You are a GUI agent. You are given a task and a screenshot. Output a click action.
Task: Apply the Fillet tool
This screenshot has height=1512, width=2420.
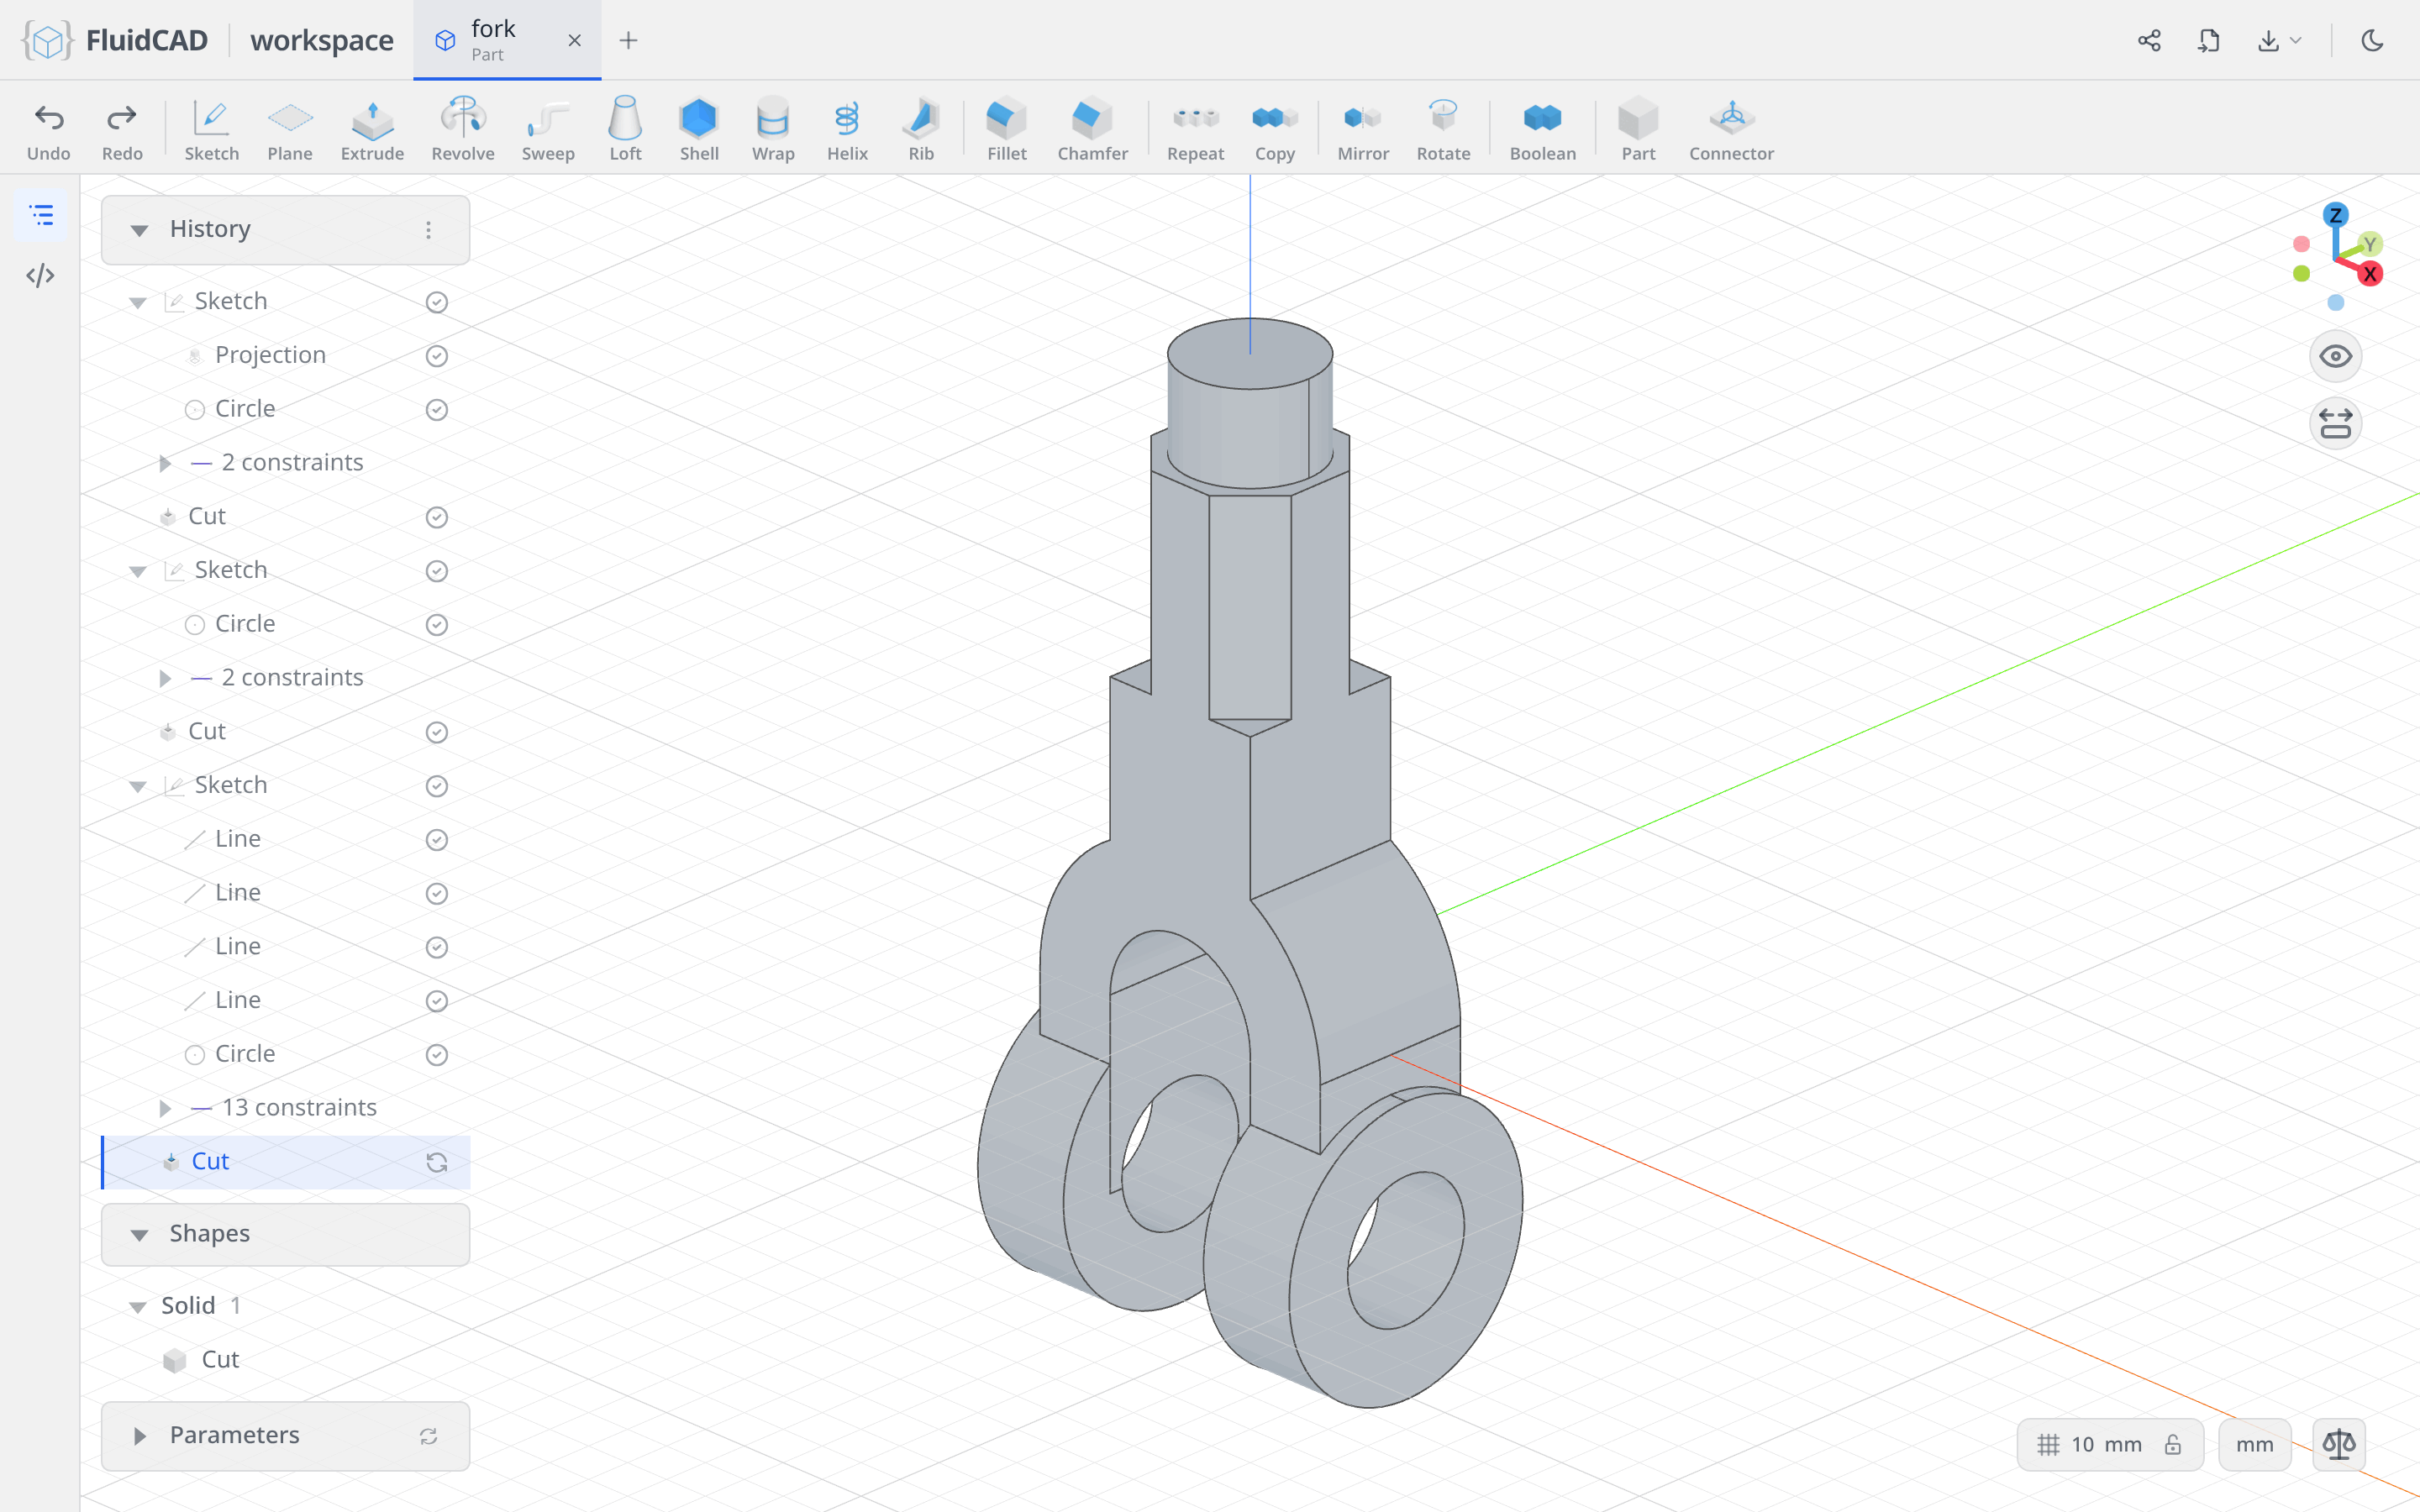coord(1006,130)
